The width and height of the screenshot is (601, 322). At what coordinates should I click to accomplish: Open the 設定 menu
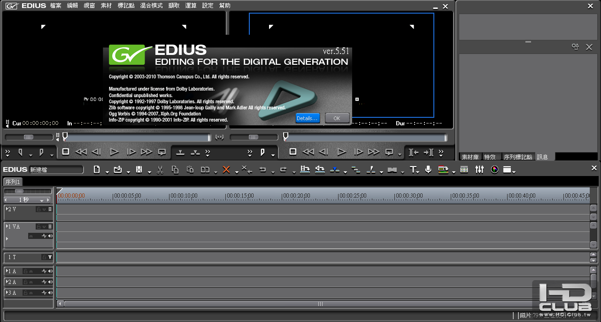pyautogui.click(x=208, y=6)
